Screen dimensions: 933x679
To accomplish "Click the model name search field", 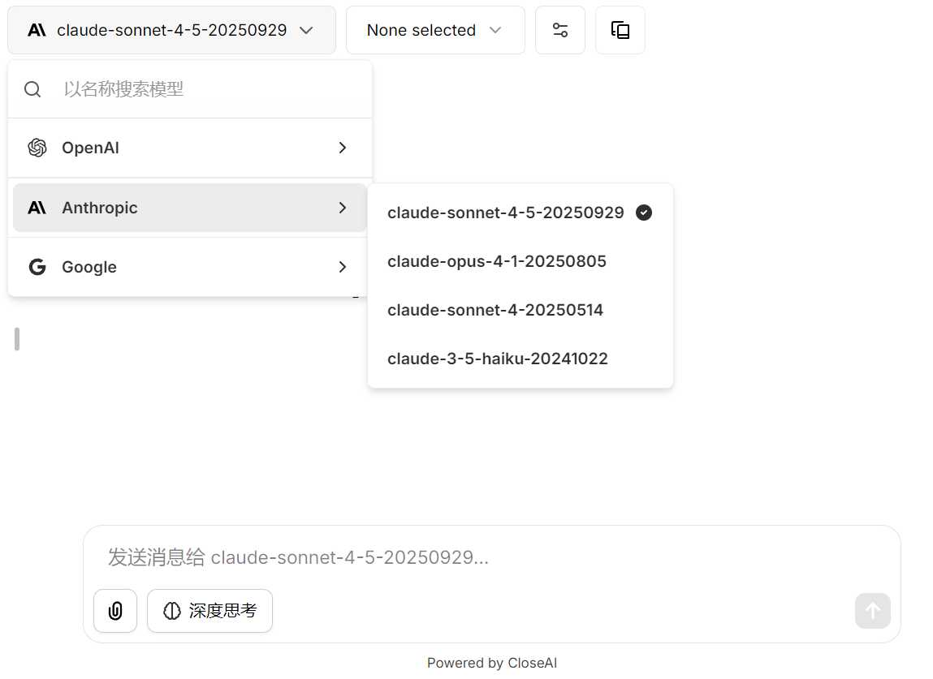I will pos(211,89).
